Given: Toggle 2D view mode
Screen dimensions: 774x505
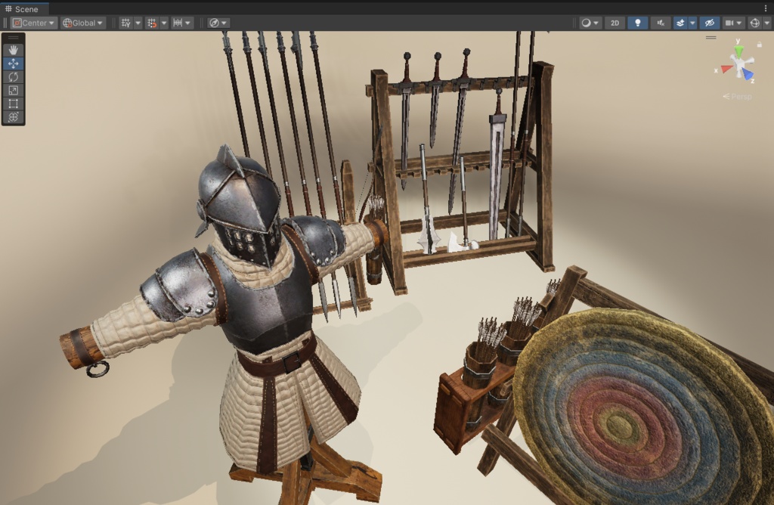Looking at the screenshot, I should (615, 23).
